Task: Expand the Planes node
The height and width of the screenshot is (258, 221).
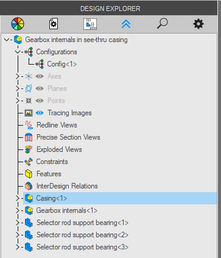Action: [x=18, y=88]
